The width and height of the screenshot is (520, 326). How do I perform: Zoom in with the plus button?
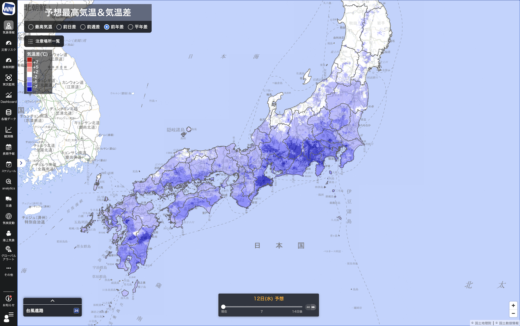click(513, 305)
